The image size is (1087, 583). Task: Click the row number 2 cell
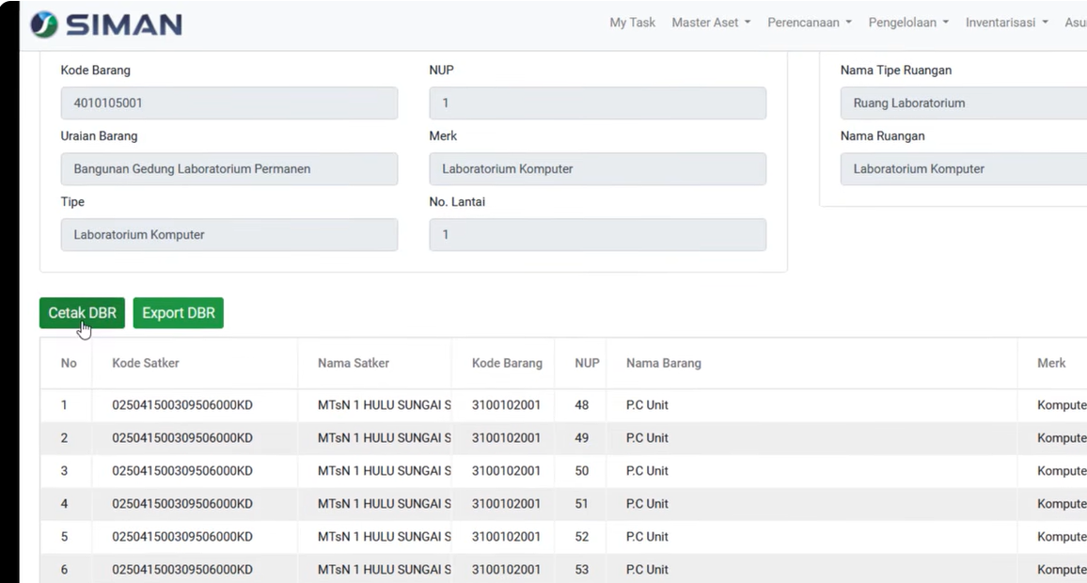point(65,438)
